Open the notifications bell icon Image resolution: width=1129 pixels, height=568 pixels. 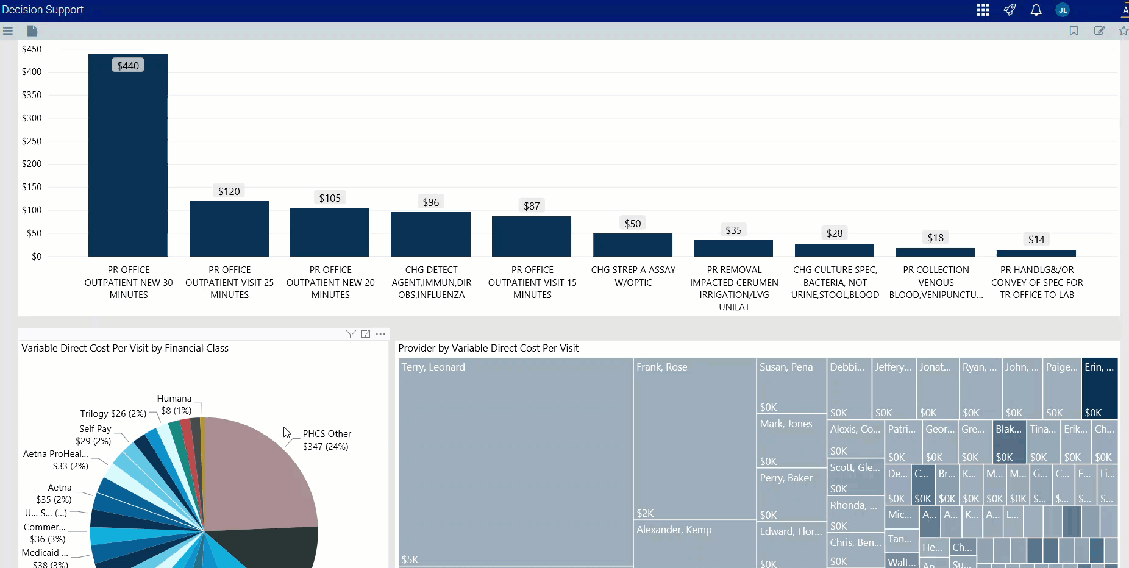pyautogui.click(x=1036, y=10)
